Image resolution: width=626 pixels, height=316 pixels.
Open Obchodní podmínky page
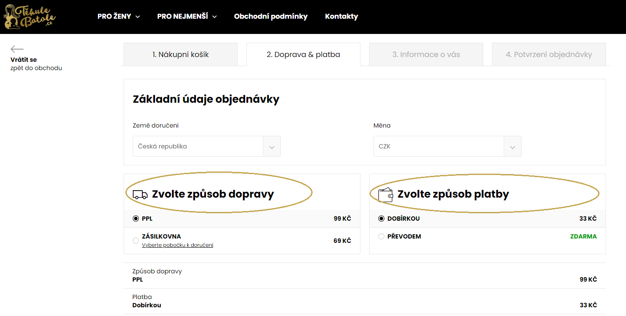click(x=271, y=17)
